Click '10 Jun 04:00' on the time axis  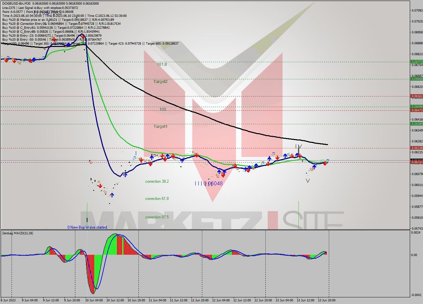point(94,300)
